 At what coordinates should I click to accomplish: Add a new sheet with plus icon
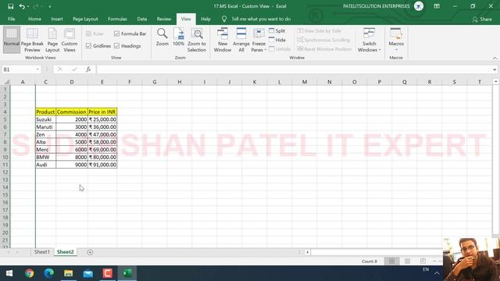[90, 252]
